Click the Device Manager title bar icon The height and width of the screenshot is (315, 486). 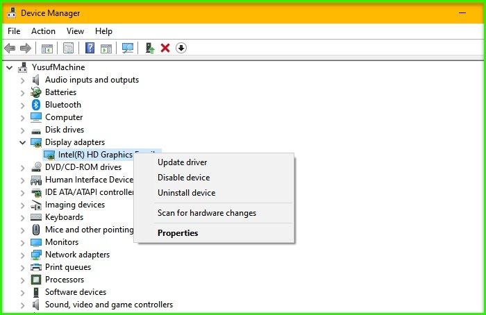click(x=12, y=13)
